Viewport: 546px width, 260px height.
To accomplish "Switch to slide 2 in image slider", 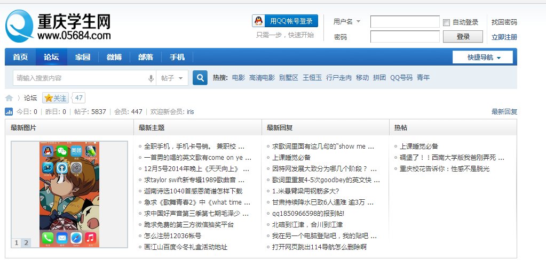I will point(26,243).
